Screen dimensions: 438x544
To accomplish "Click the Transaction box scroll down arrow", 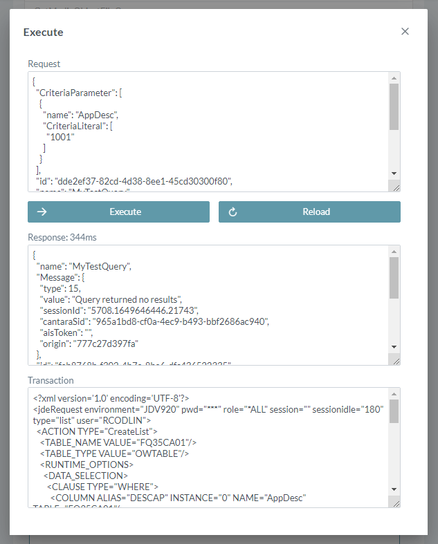I will (x=394, y=489).
